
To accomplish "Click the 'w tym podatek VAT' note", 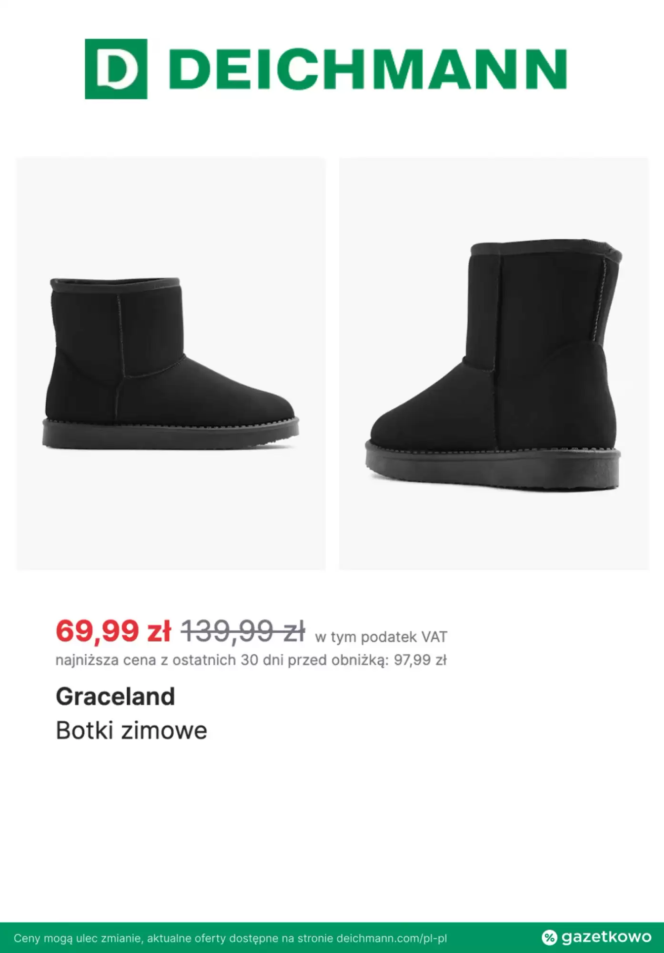I will click(381, 637).
